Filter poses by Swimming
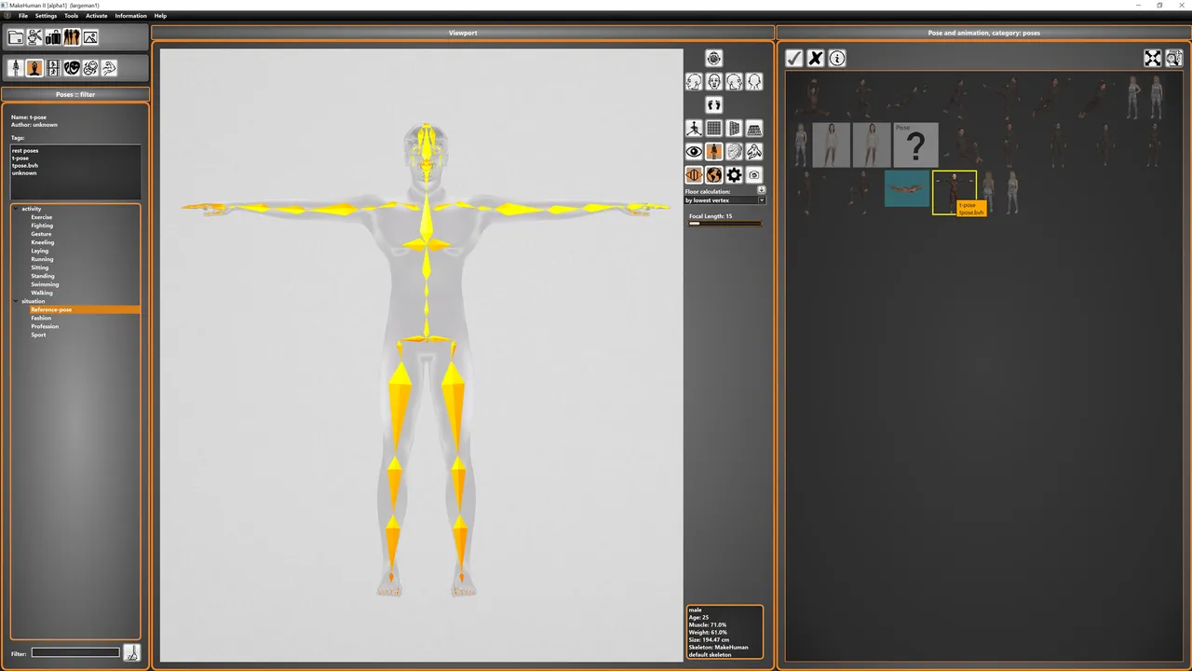The width and height of the screenshot is (1192, 671). click(44, 284)
